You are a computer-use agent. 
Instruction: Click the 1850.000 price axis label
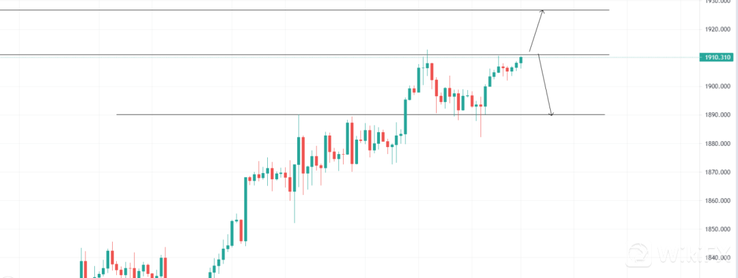720,230
